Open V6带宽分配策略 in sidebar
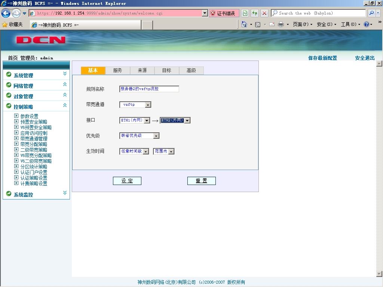Image resolution: width=383 pixels, height=287 pixels. pos(36,155)
